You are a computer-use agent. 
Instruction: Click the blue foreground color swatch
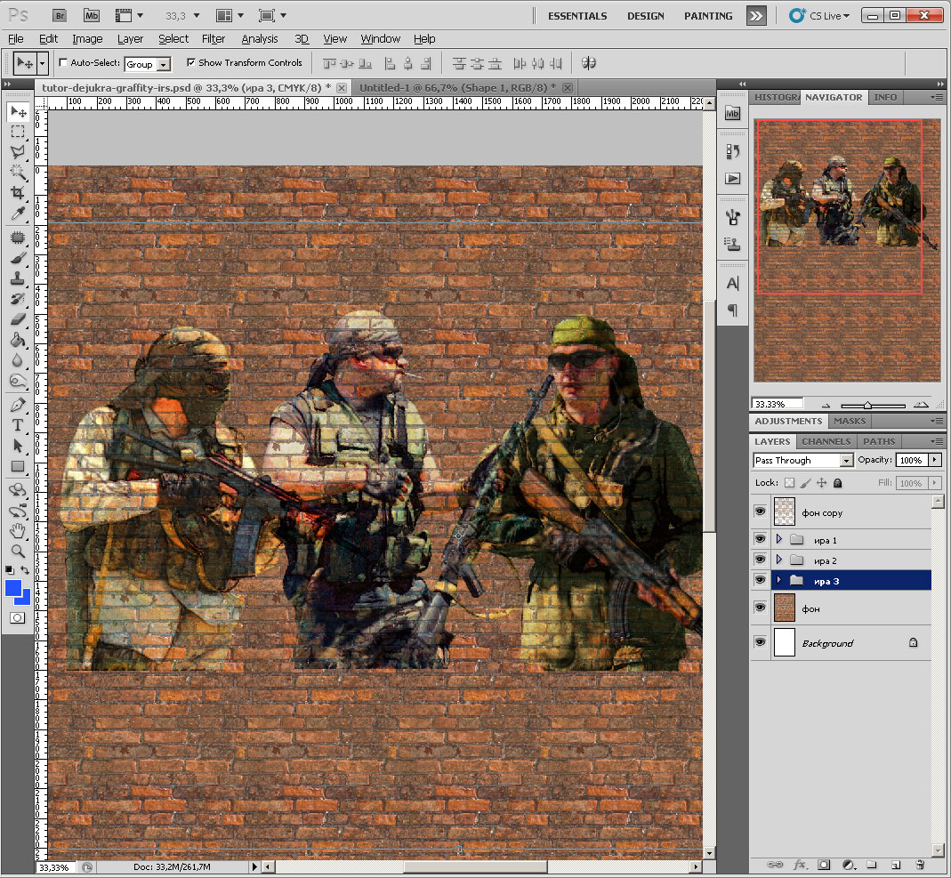click(13, 588)
